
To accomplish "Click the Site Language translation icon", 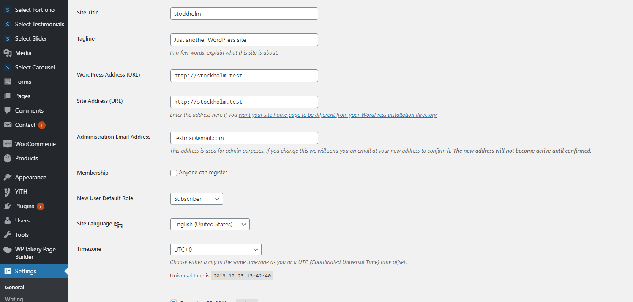I will pos(118,225).
